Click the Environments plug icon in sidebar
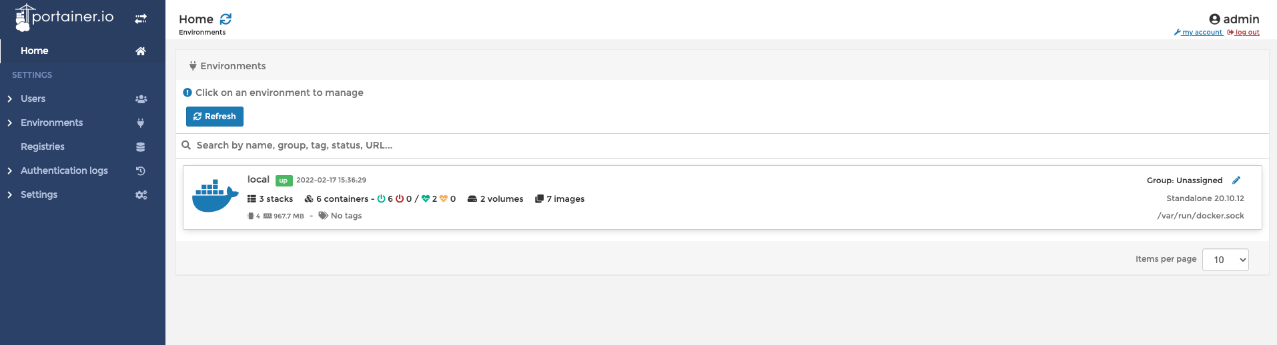This screenshot has width=1277, height=345. point(141,123)
